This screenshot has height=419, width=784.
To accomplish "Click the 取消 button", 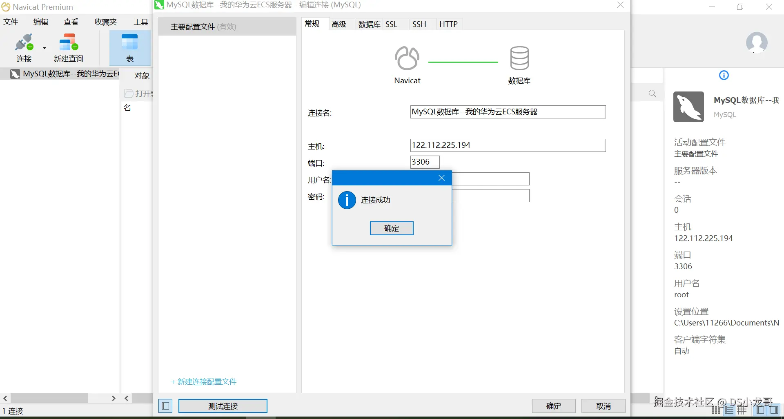I will coord(604,406).
